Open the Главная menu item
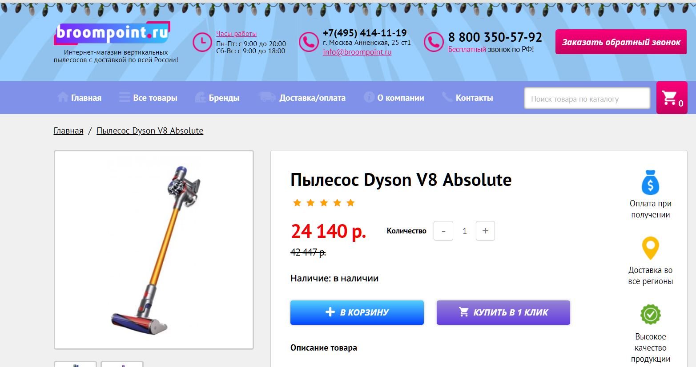 [80, 98]
